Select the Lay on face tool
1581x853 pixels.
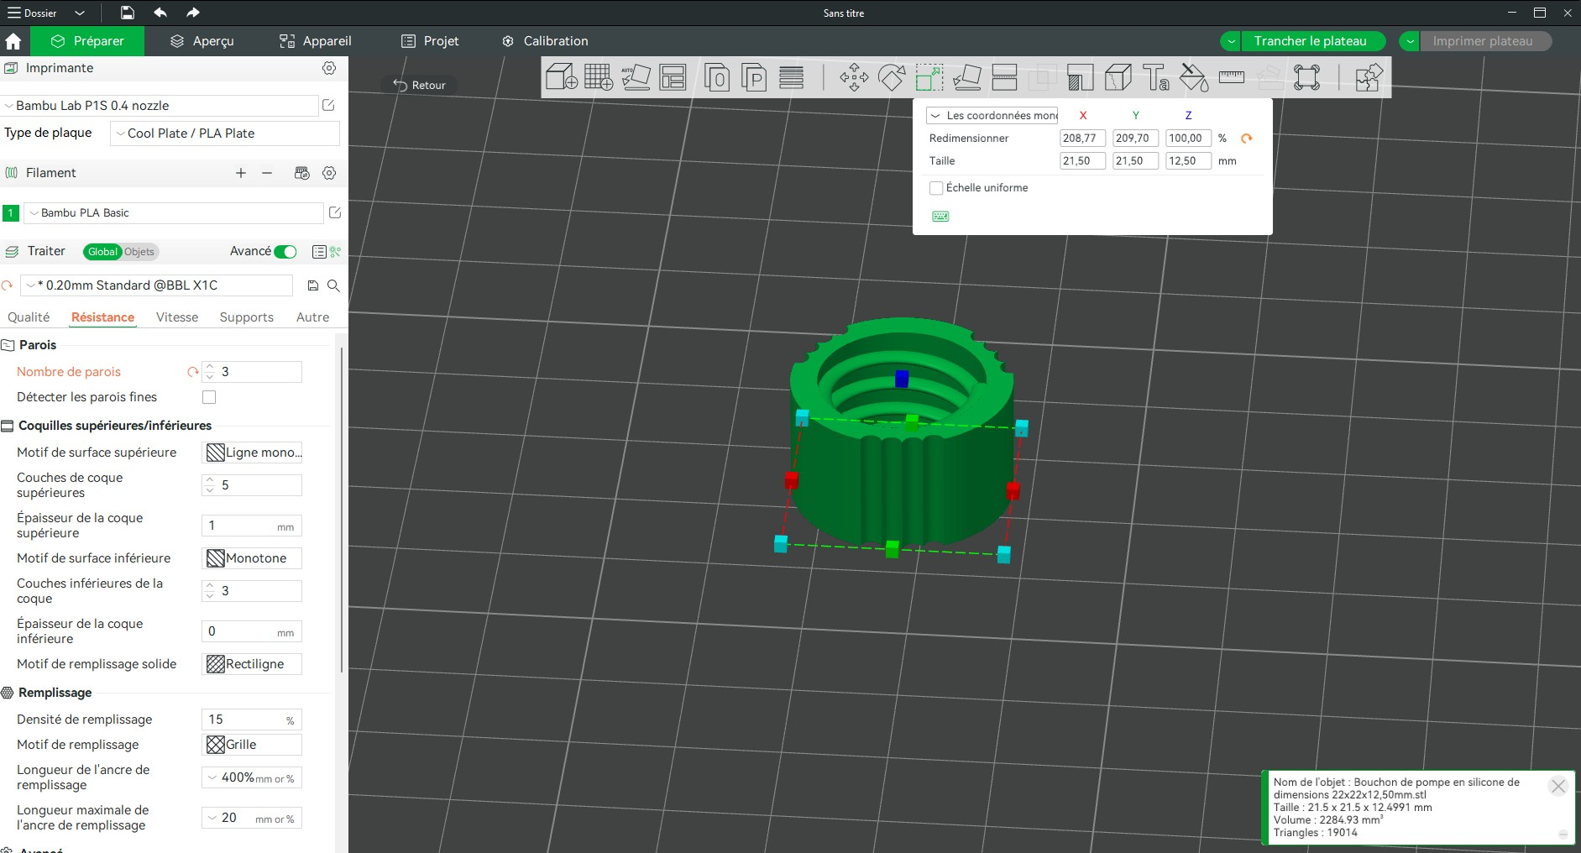pyautogui.click(x=967, y=77)
